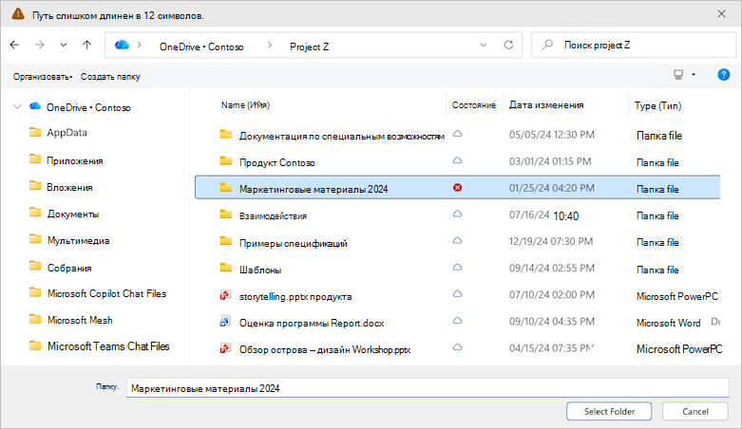The width and height of the screenshot is (742, 429).
Task: Click the Word icon of Report.docx
Action: (225, 322)
